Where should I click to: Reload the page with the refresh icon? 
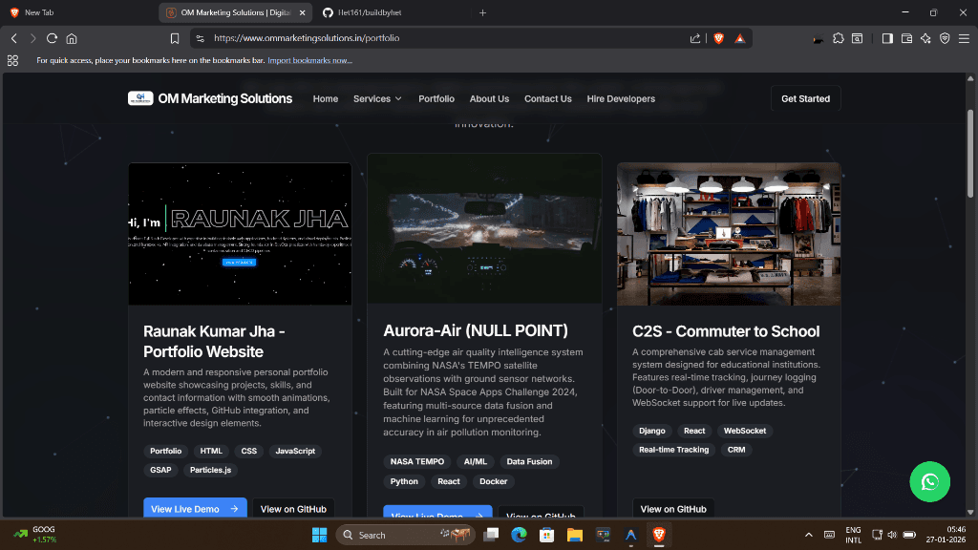click(52, 38)
